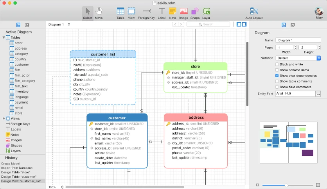Viewport: 327px width, 189px height.
Task: Select the address table header
Action: coord(196,118)
